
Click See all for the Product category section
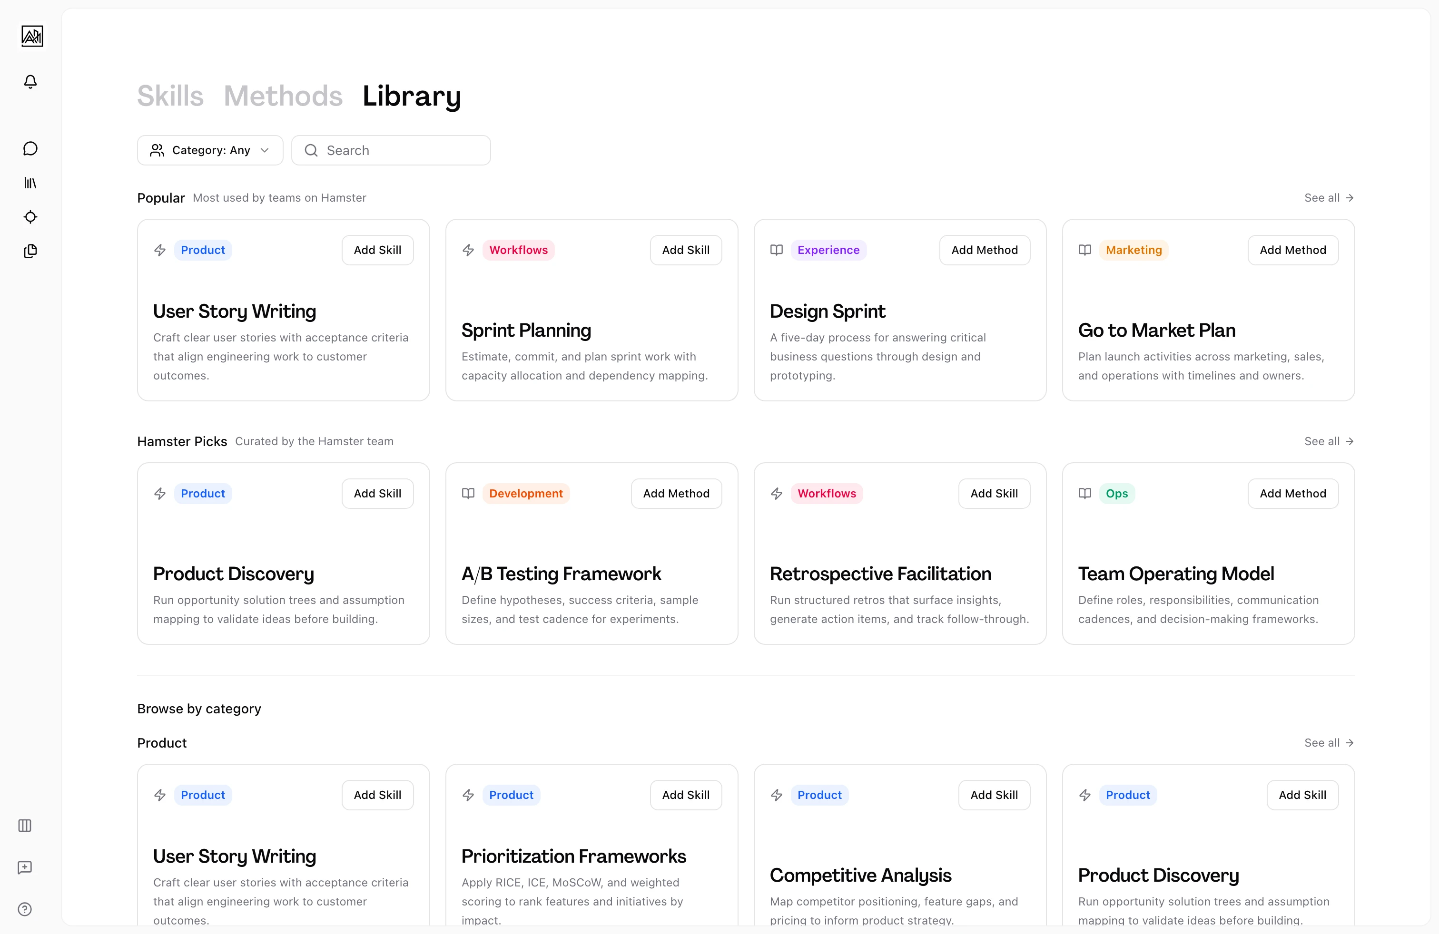(x=1328, y=742)
